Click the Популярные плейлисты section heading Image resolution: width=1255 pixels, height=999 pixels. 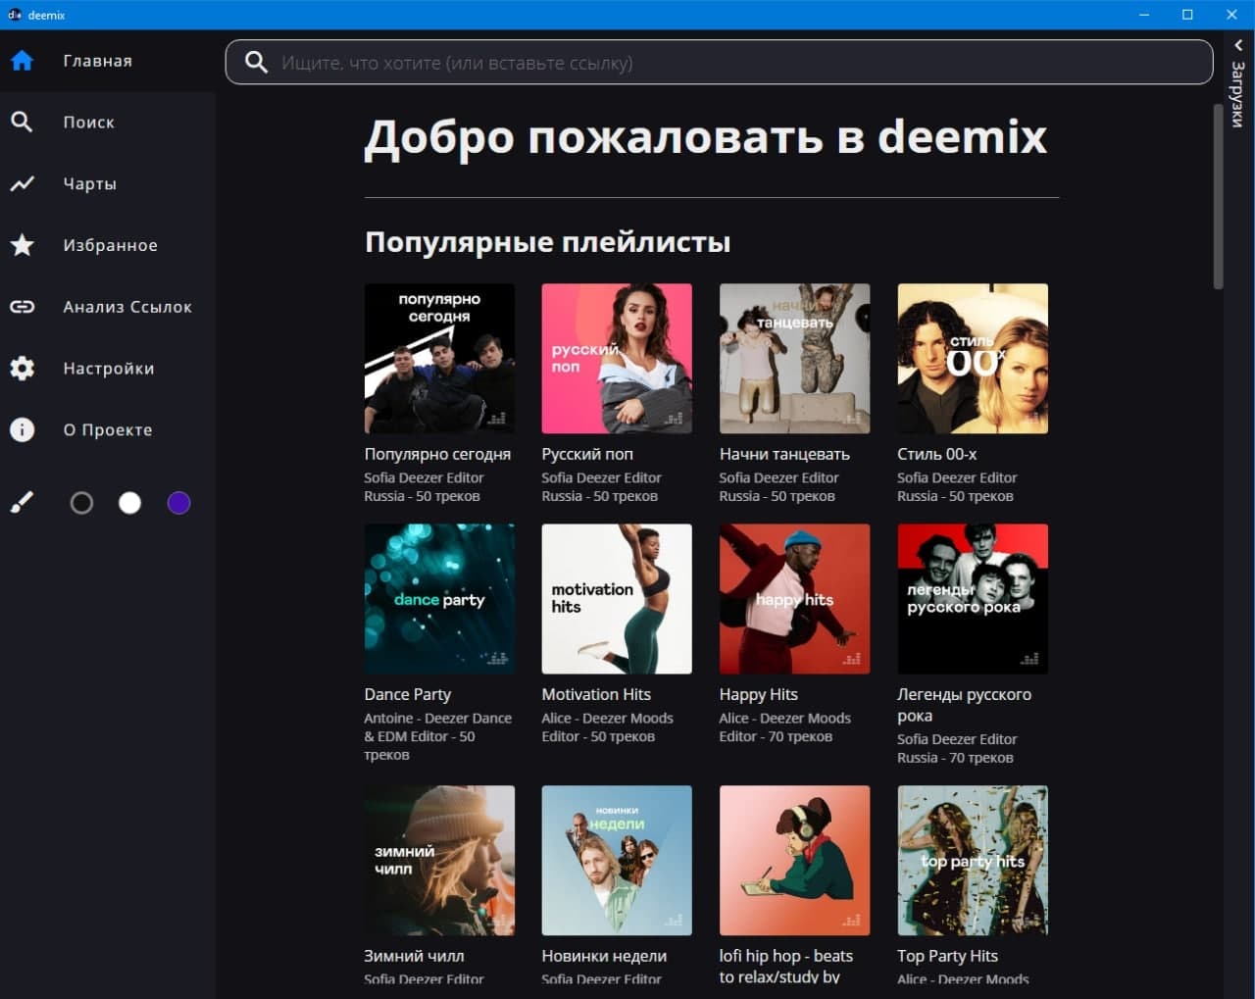tap(547, 242)
